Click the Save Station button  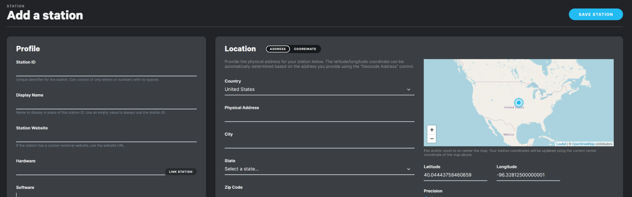click(x=596, y=15)
